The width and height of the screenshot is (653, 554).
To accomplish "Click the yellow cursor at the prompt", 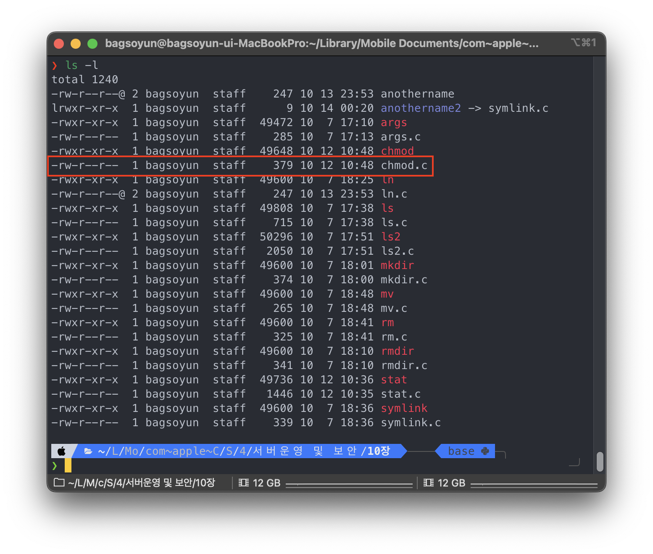I will pos(68,465).
